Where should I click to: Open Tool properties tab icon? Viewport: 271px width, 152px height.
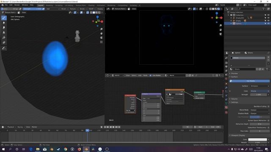click(226, 58)
